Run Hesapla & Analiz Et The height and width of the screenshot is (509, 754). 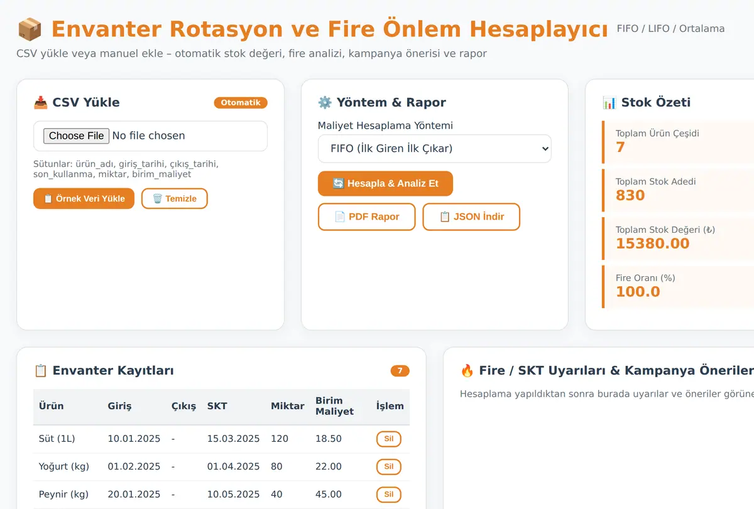pos(385,183)
